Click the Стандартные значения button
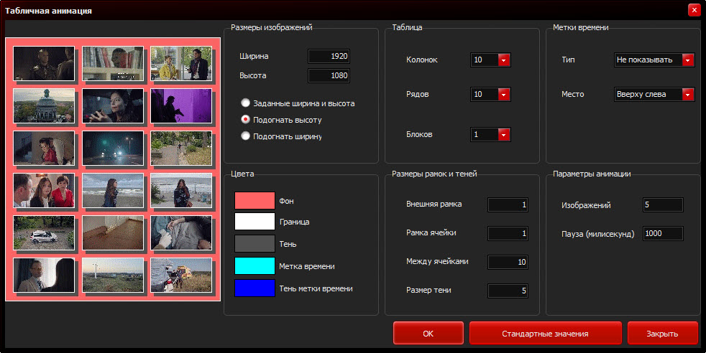 pyautogui.click(x=545, y=334)
